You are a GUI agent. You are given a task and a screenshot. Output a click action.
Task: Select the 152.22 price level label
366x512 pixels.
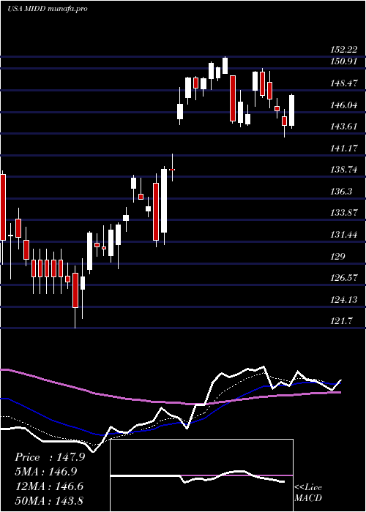coord(343,50)
